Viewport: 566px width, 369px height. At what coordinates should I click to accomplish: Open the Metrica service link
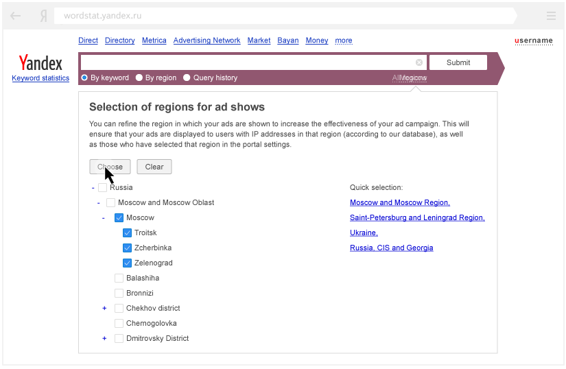pos(154,40)
